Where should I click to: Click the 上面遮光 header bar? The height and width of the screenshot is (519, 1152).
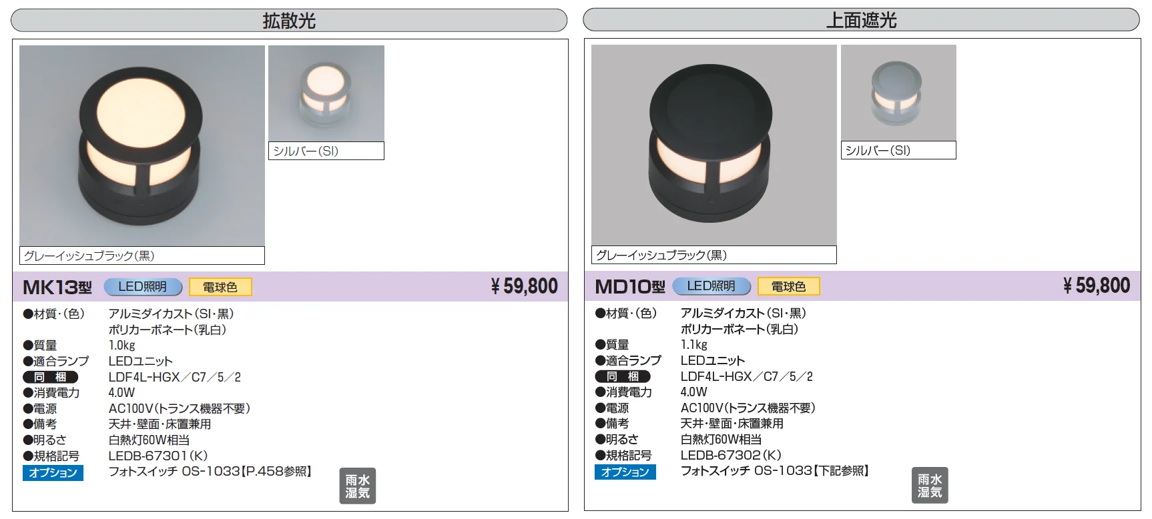click(x=861, y=20)
